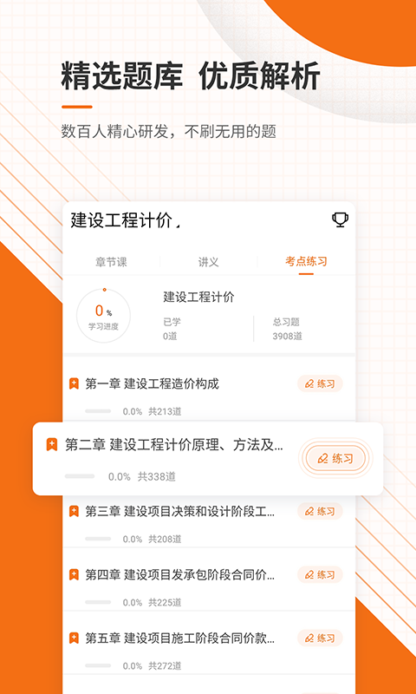This screenshot has height=694, width=416.
Task: Open chapter 第四章 建设项目发承包阶段合同价
Action: click(180, 575)
